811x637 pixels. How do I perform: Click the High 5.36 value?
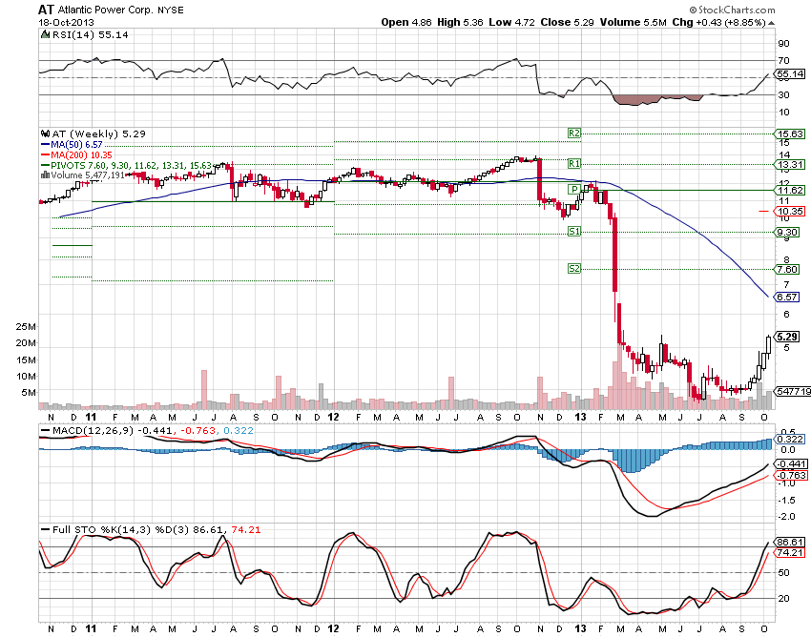(460, 22)
